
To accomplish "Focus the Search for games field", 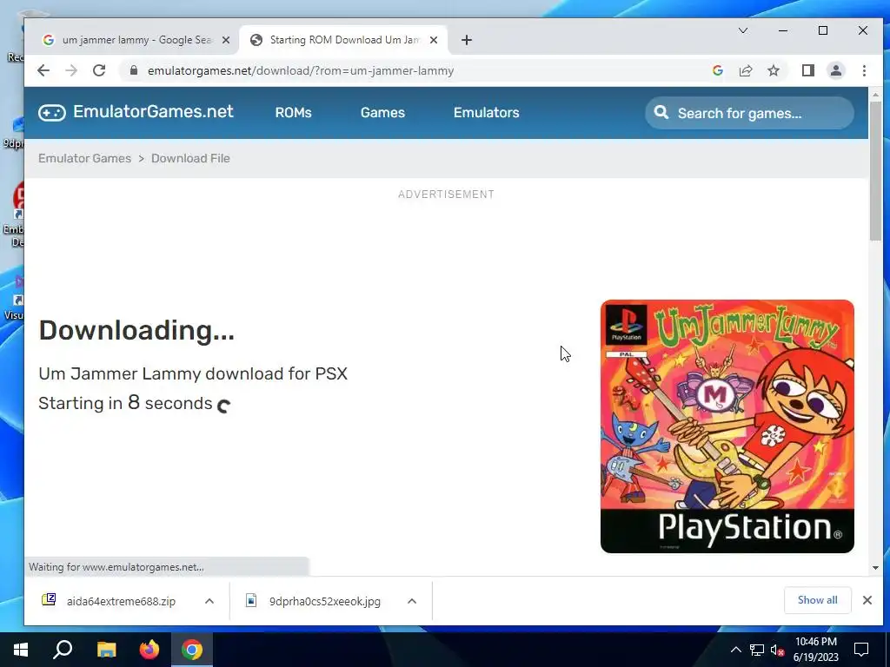I will pos(749,113).
